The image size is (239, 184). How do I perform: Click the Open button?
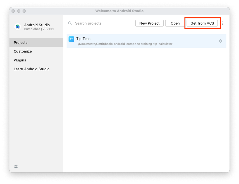click(x=175, y=23)
